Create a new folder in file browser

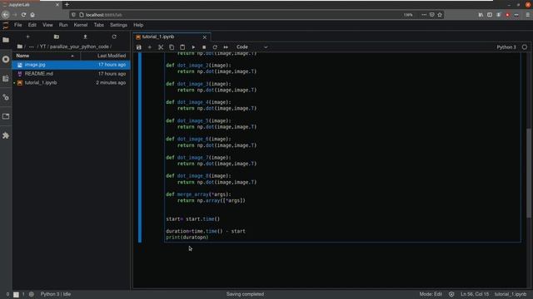point(57,37)
